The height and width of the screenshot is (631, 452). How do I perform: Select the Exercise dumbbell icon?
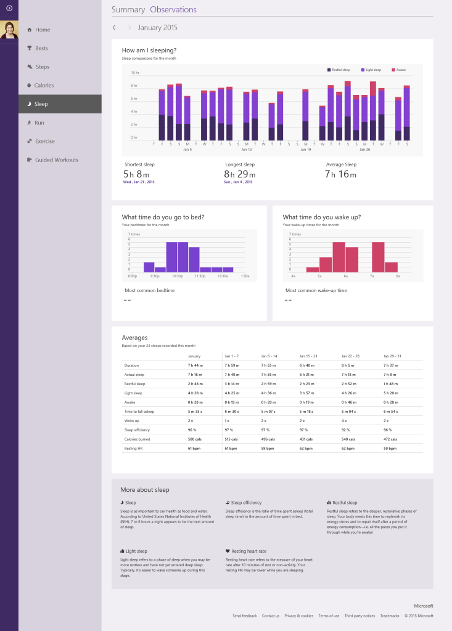[x=29, y=141]
